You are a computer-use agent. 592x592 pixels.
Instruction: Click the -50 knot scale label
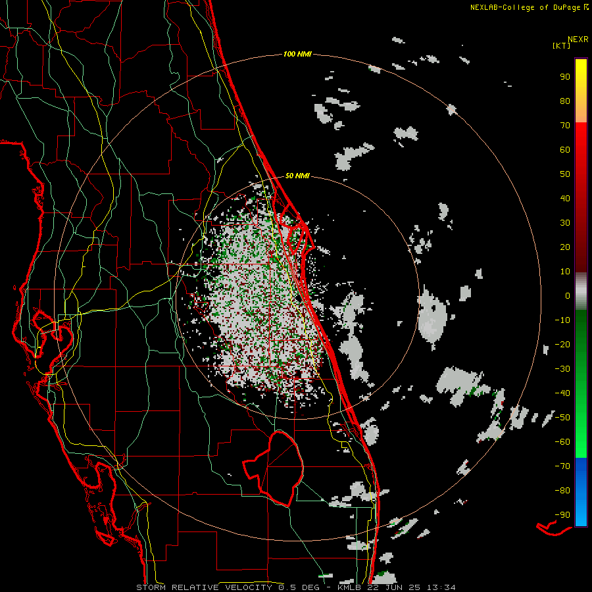pyautogui.click(x=562, y=418)
